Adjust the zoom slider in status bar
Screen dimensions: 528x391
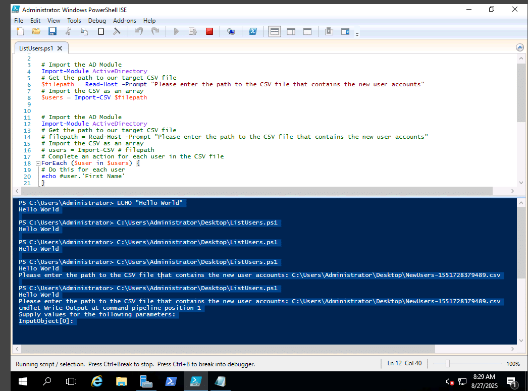point(447,364)
